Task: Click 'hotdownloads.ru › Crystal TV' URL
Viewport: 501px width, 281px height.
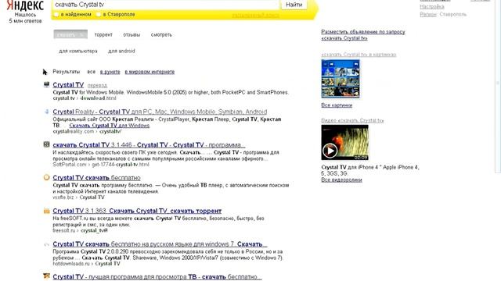Action: pyautogui.click(x=86, y=264)
